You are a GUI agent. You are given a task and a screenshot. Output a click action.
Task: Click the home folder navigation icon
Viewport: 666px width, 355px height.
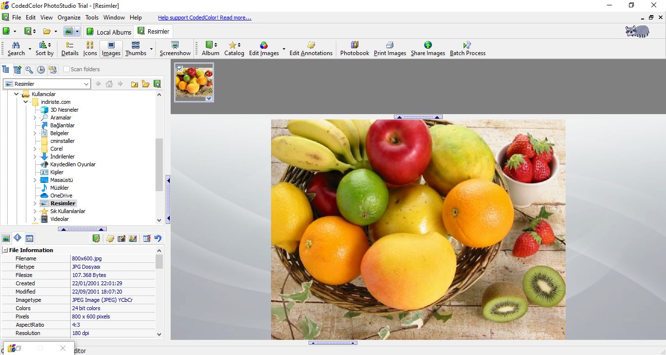click(x=109, y=84)
